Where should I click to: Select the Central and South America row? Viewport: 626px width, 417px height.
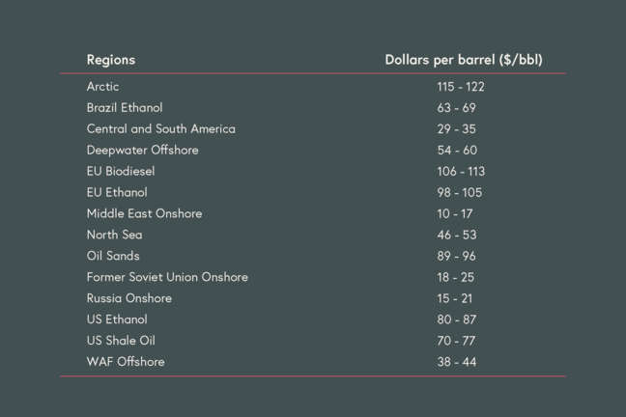(160, 129)
